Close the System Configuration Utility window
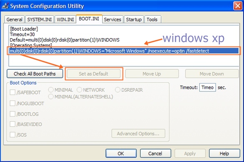The image size is (244, 162). point(238,6)
